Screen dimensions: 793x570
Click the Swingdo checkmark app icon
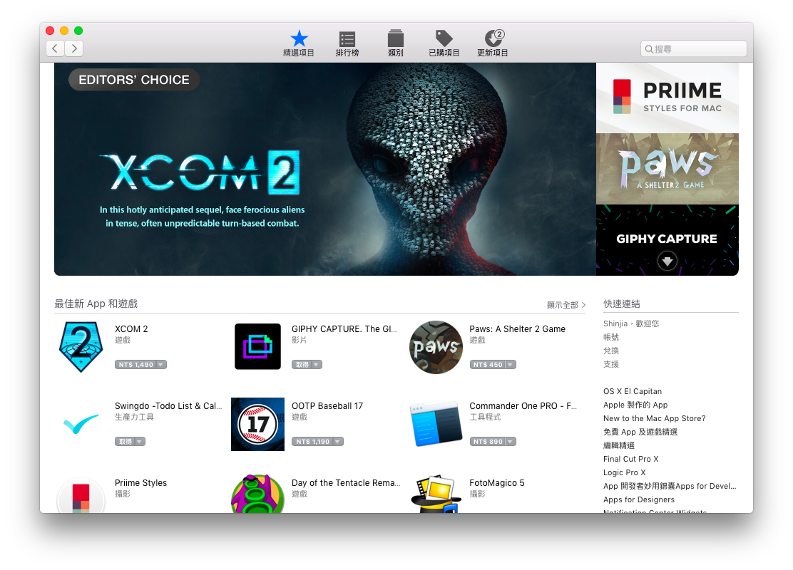click(81, 424)
